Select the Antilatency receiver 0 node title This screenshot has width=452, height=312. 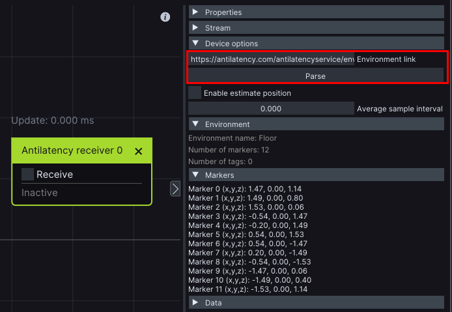[72, 150]
